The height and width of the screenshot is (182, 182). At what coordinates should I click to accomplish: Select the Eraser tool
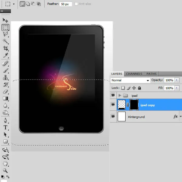tap(5, 92)
